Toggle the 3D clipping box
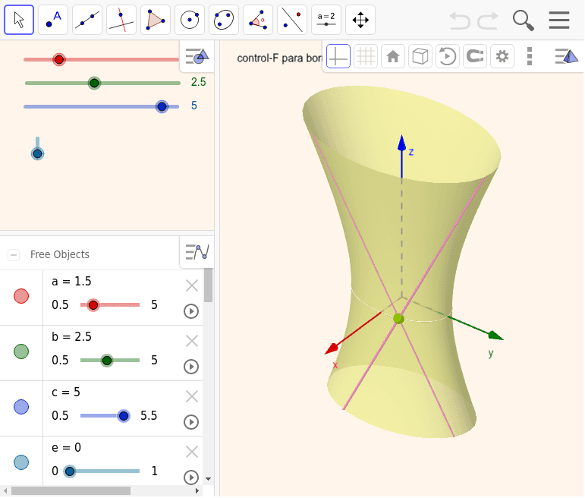Image resolution: width=585 pixels, height=498 pixels. click(x=420, y=56)
